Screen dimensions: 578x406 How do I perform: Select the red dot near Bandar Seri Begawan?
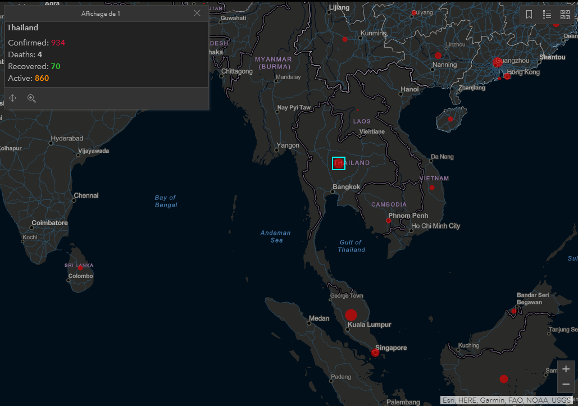(x=513, y=311)
